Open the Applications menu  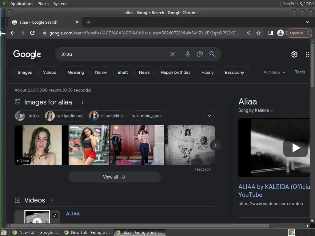22,4
